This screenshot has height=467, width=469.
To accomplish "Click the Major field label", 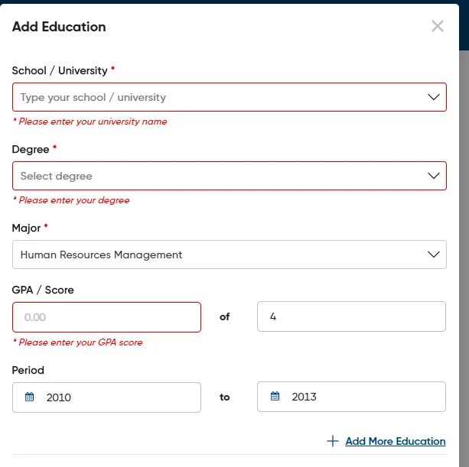I will click(x=27, y=228).
